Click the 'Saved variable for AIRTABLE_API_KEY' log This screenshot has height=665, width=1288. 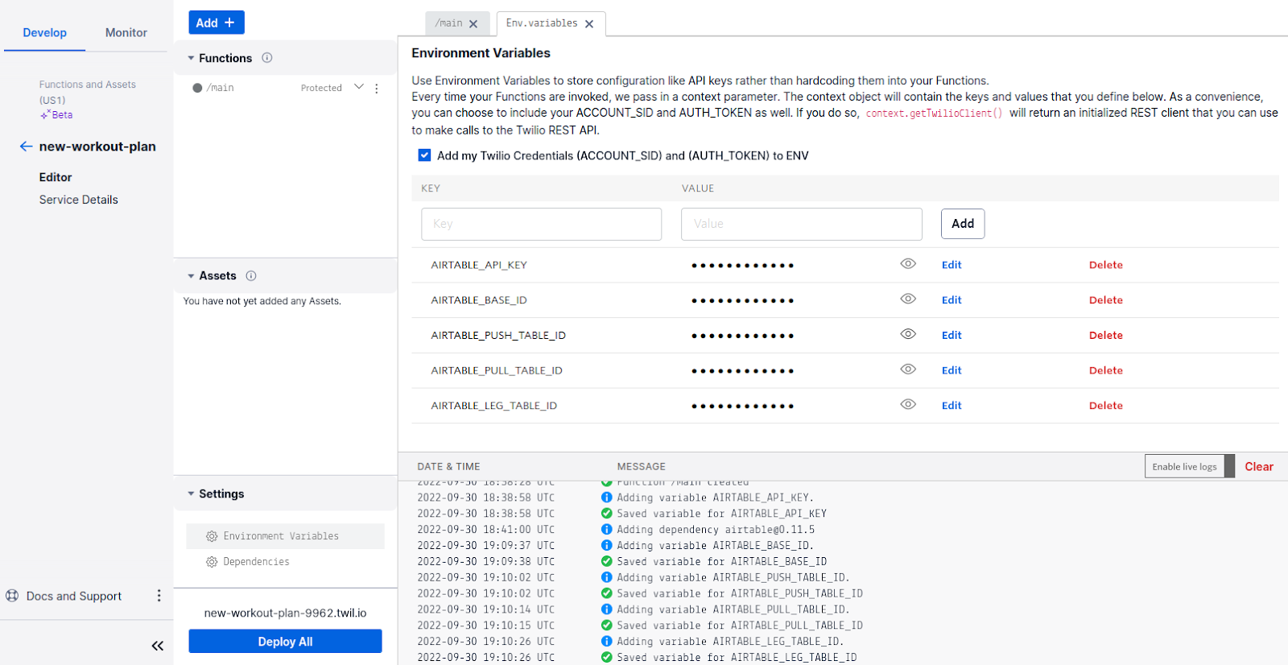[722, 514]
